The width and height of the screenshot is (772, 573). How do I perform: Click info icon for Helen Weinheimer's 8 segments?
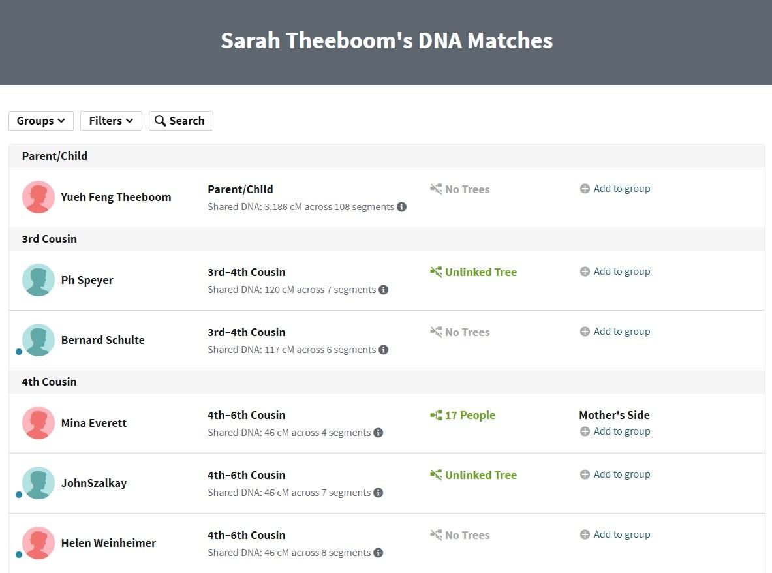click(378, 552)
